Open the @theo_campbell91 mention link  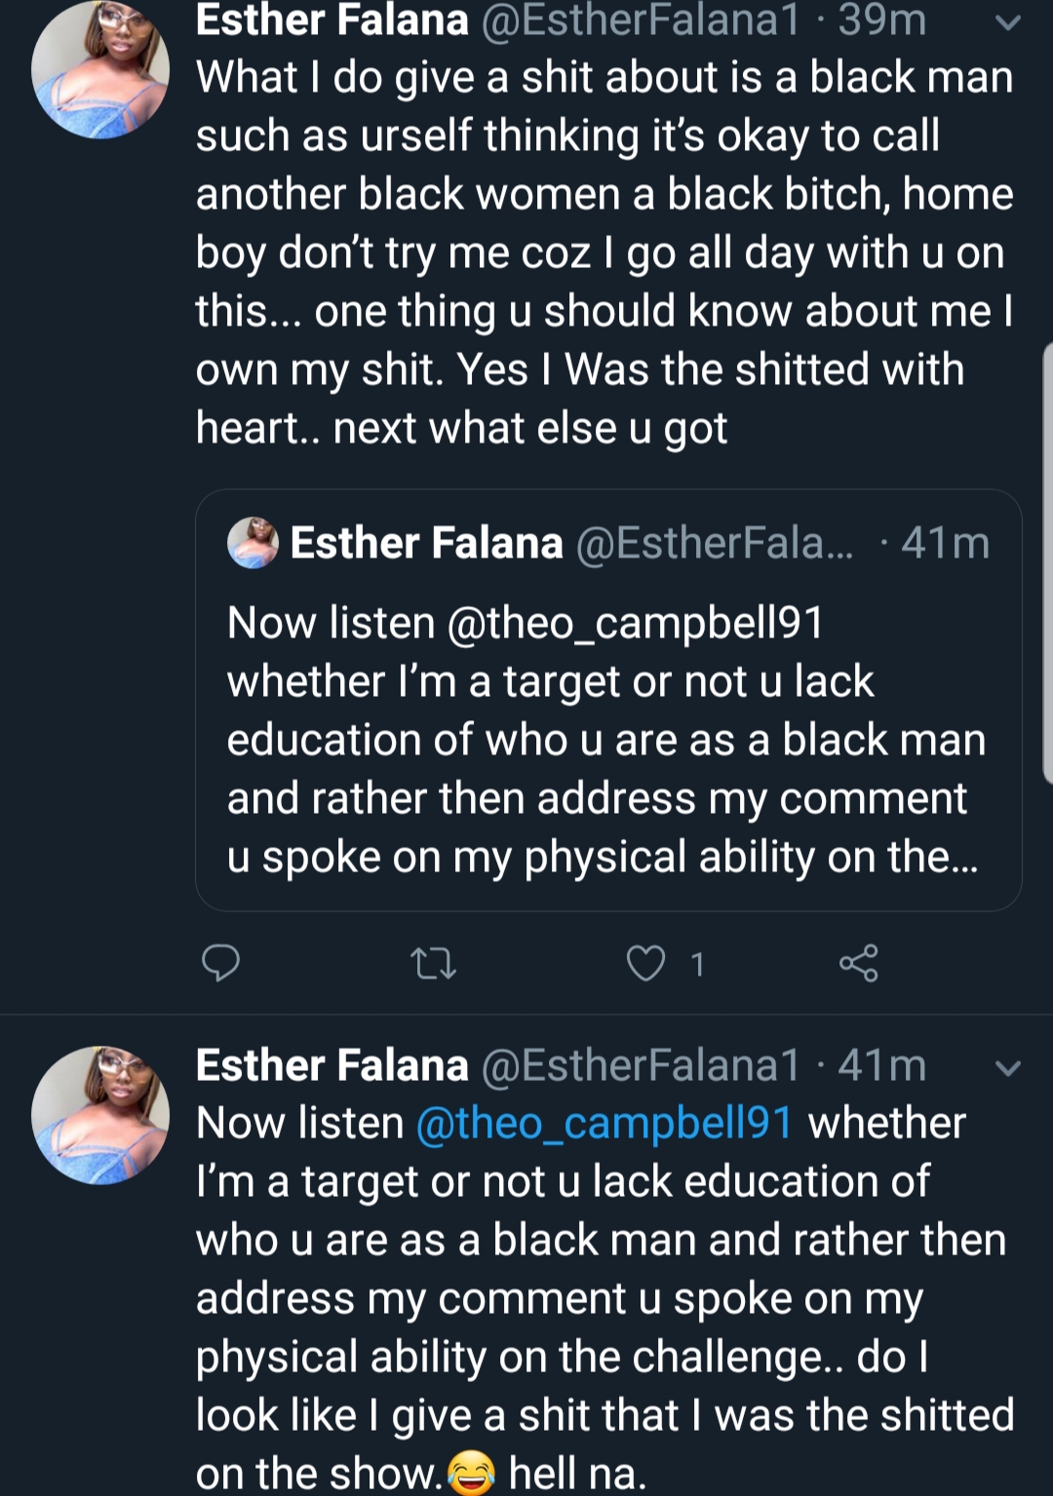604,1123
